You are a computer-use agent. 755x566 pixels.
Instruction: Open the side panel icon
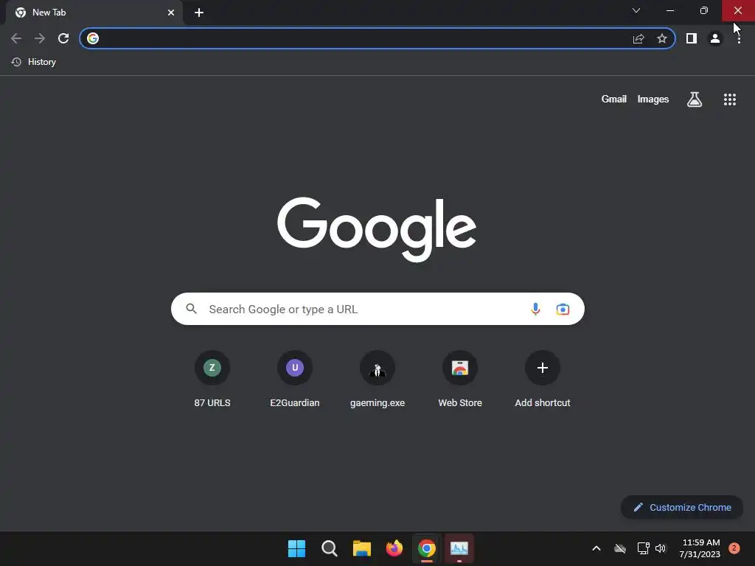(x=692, y=38)
